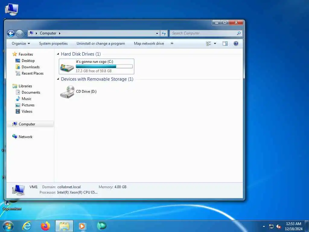309x232 pixels.
Task: Launch Firefox from taskbar
Action: click(x=46, y=226)
